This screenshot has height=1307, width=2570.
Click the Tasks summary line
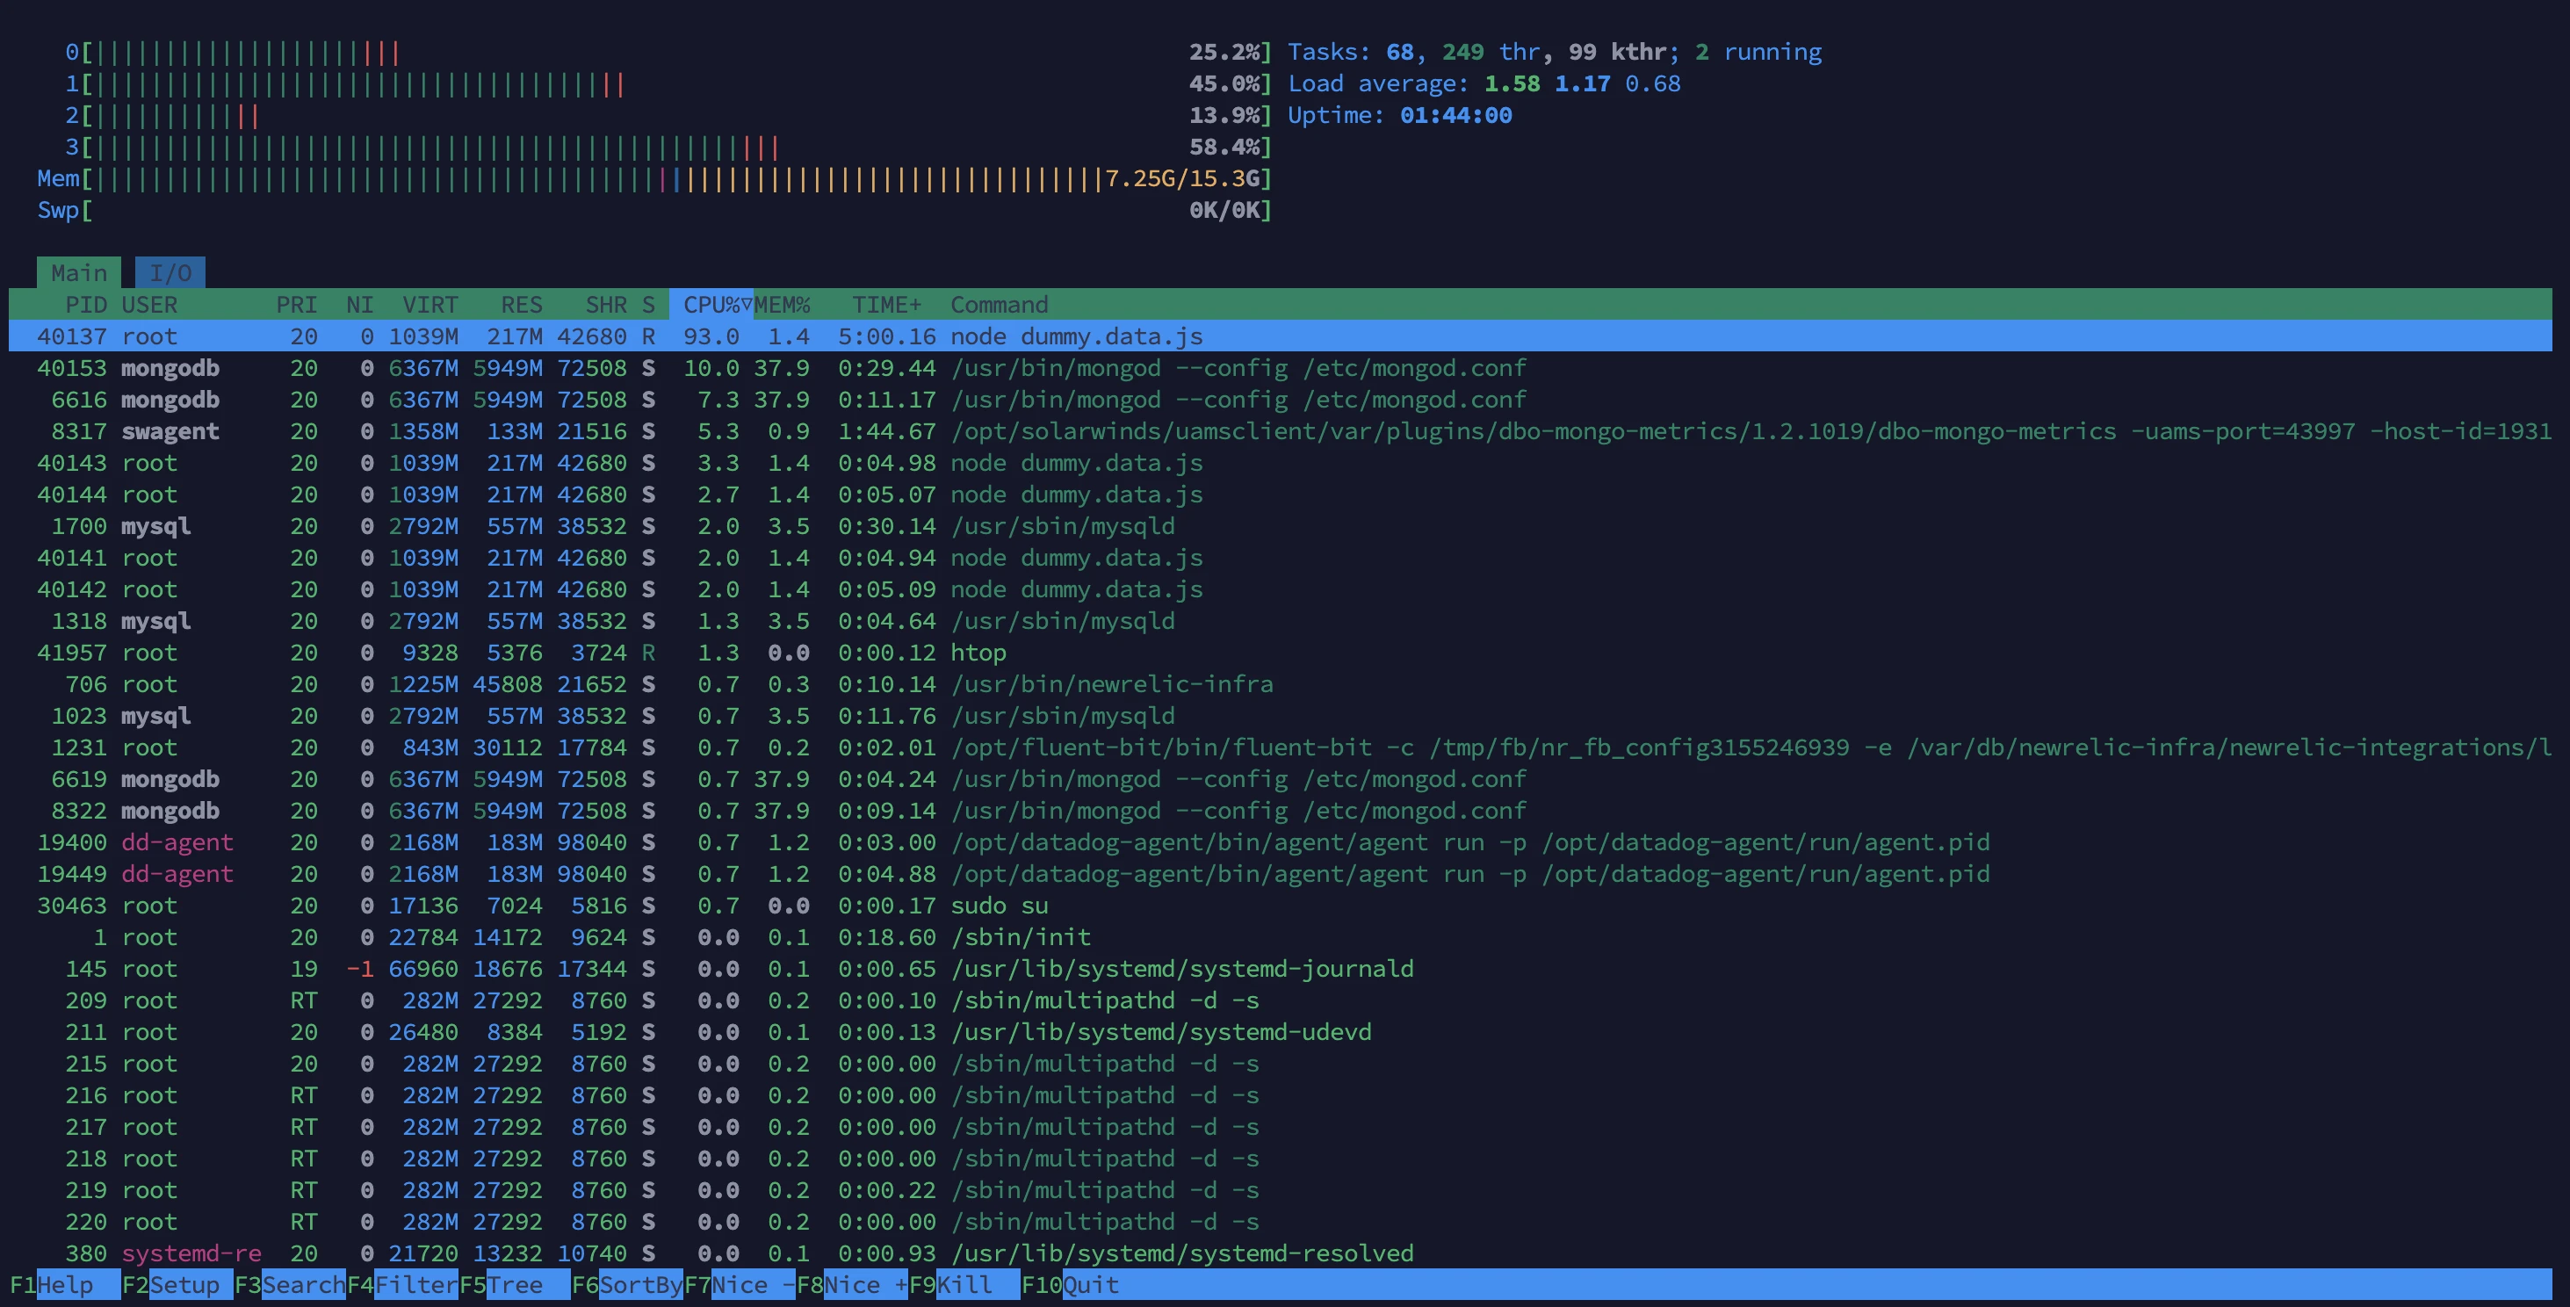coord(1554,52)
